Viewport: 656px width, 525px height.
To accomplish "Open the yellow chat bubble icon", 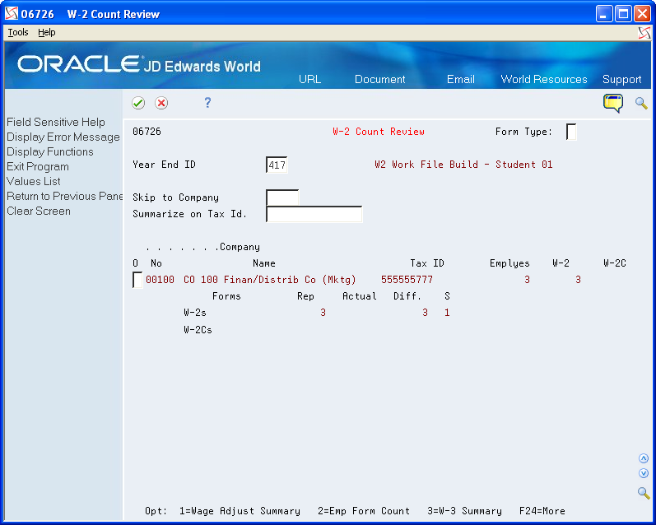I will [613, 103].
